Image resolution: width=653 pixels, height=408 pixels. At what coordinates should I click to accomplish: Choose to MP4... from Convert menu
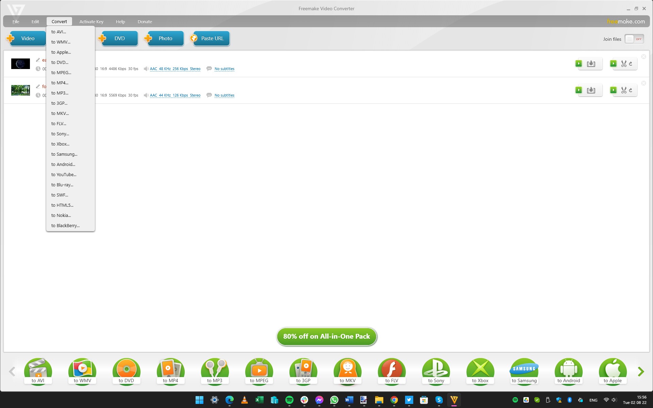pyautogui.click(x=70, y=83)
